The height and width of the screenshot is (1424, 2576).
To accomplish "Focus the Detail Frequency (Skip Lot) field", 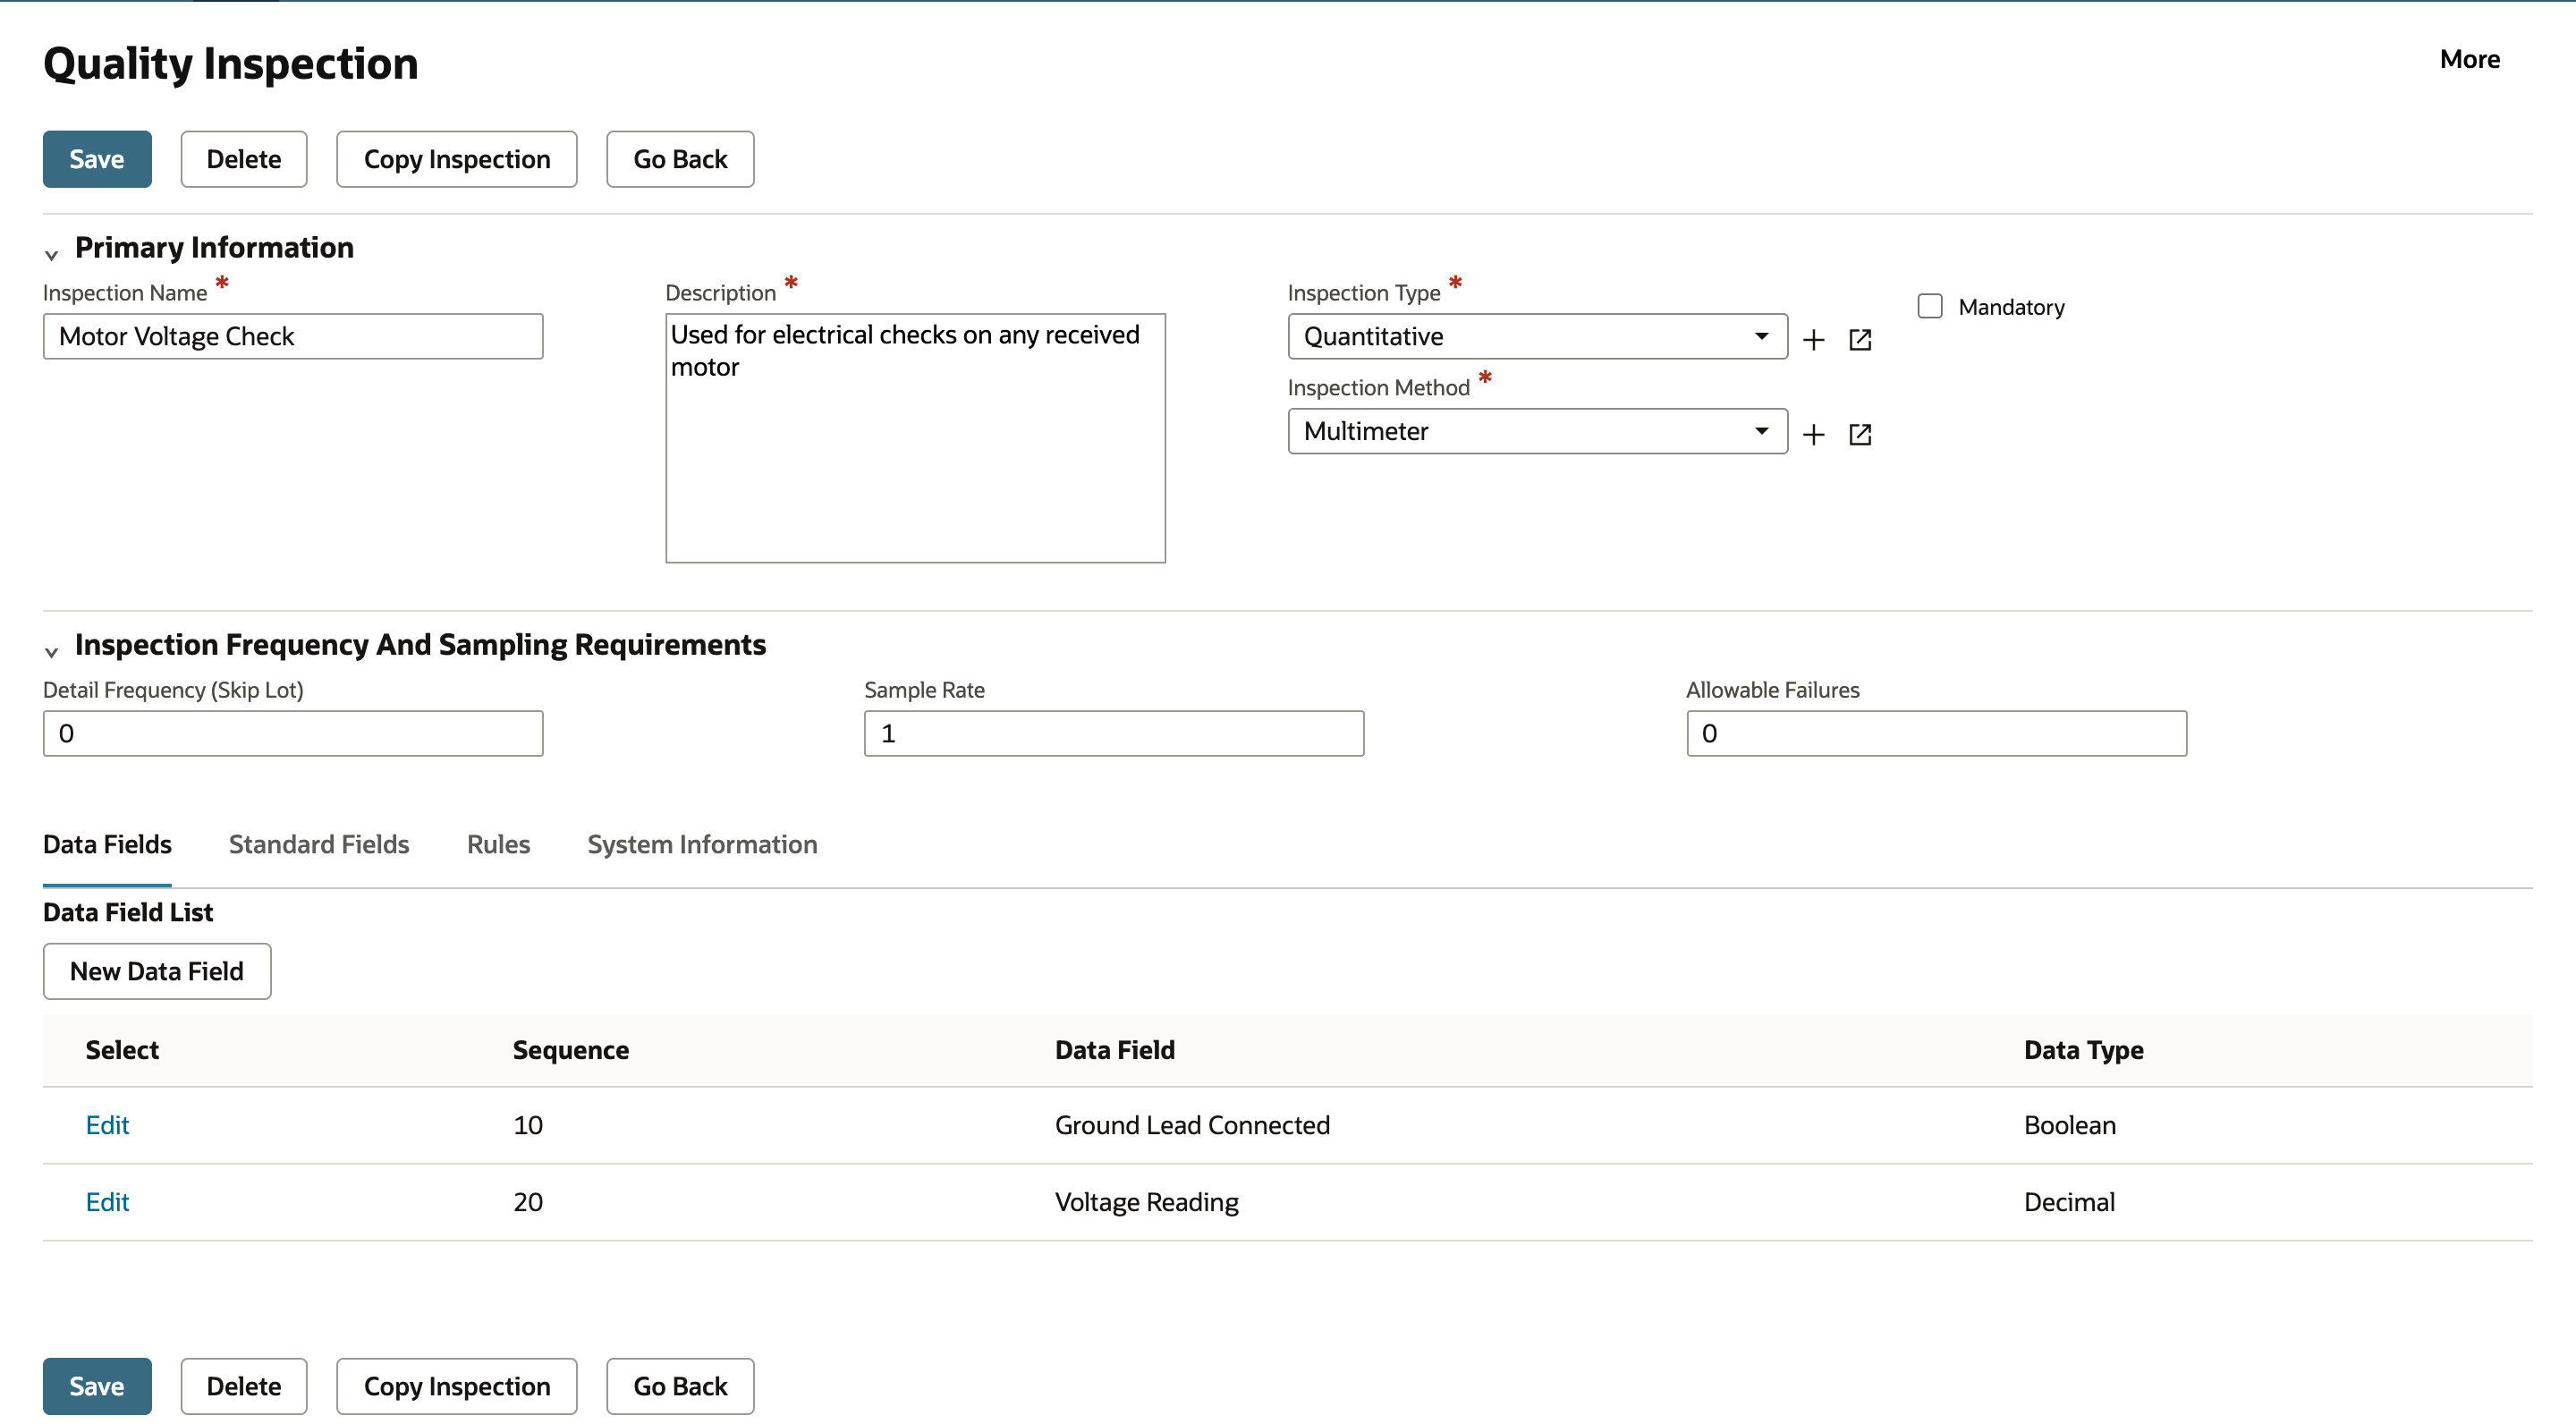I will pyautogui.click(x=293, y=733).
